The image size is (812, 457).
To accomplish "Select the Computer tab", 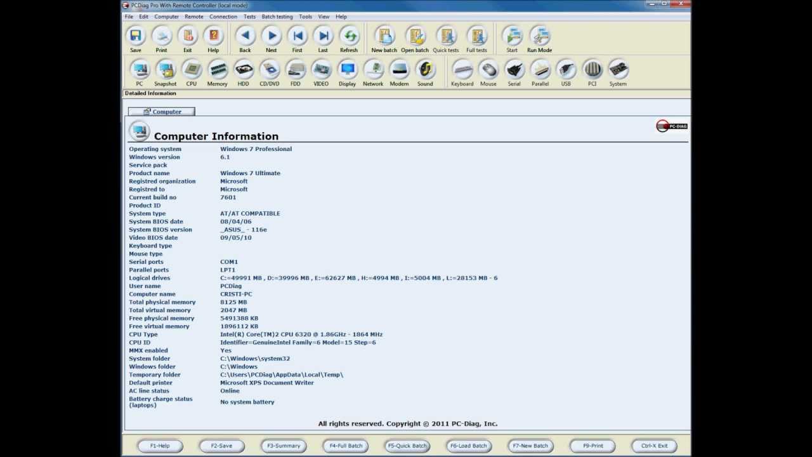I will pos(162,112).
